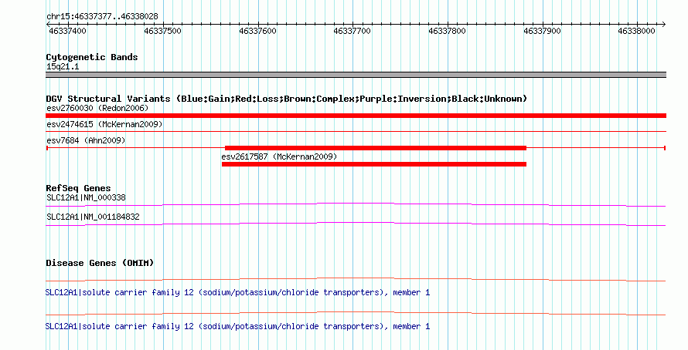Select the SLC12A1|NM_001184832 magenta transcript line
This screenshot has width=688, height=350.
pos(356,224)
